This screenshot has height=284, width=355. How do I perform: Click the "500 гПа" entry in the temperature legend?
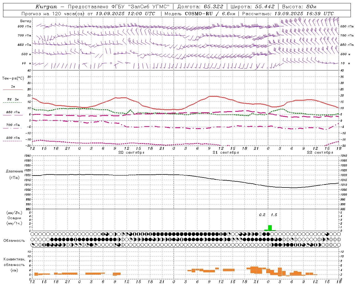coord(13,138)
